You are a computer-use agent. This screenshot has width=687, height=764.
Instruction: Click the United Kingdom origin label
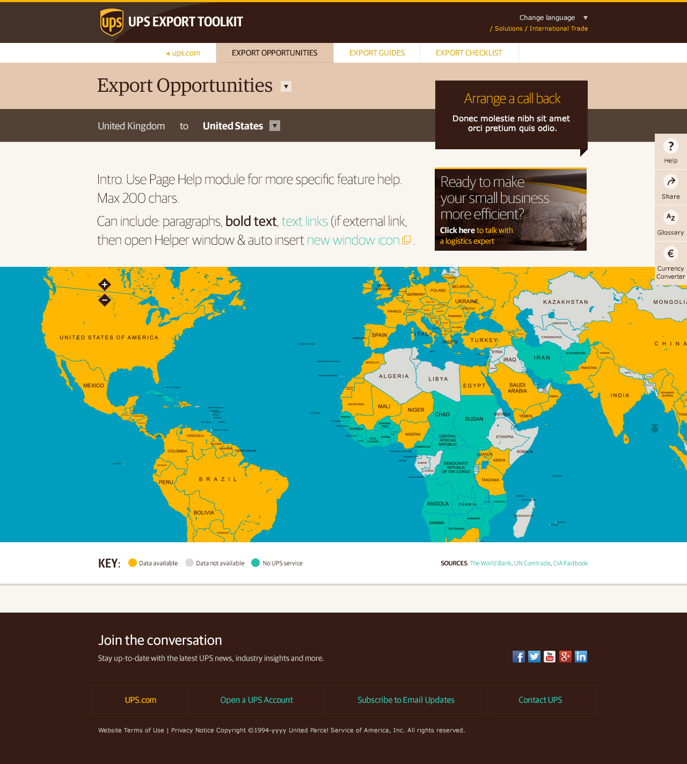point(131,126)
